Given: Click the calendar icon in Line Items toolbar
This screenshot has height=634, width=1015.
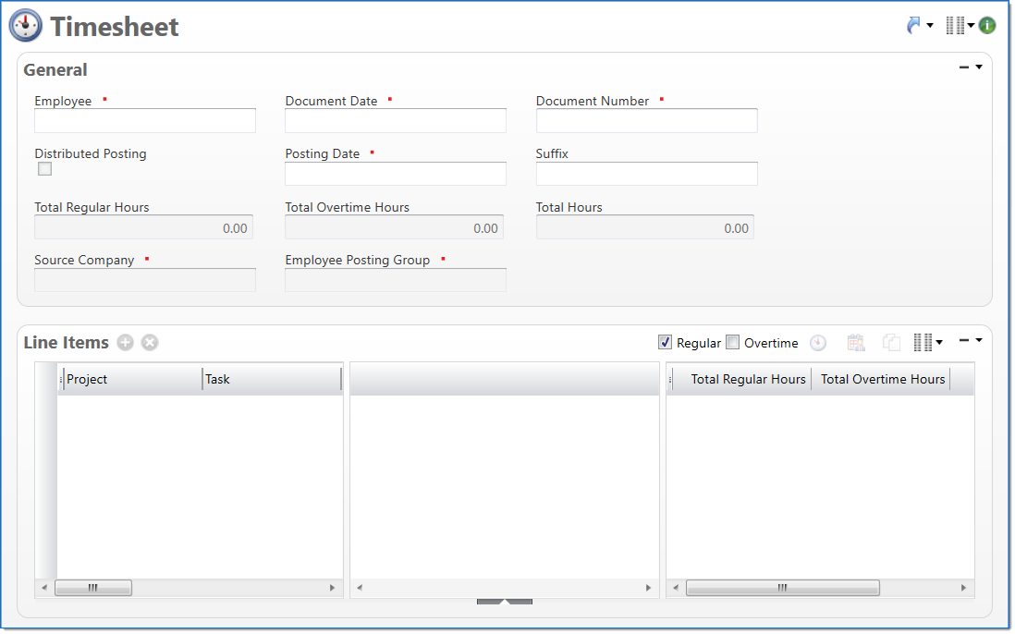Looking at the screenshot, I should [856, 343].
